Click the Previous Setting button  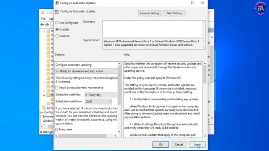(x=149, y=13)
